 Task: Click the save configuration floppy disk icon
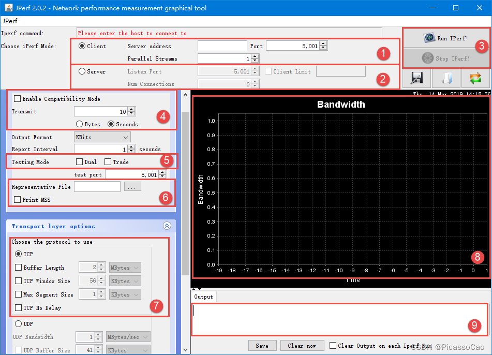pos(417,78)
